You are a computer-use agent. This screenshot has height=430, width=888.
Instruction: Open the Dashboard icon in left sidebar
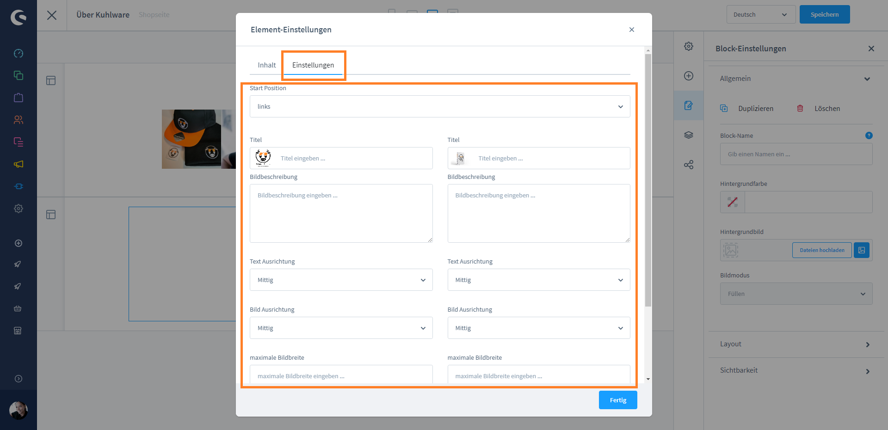tap(18, 53)
